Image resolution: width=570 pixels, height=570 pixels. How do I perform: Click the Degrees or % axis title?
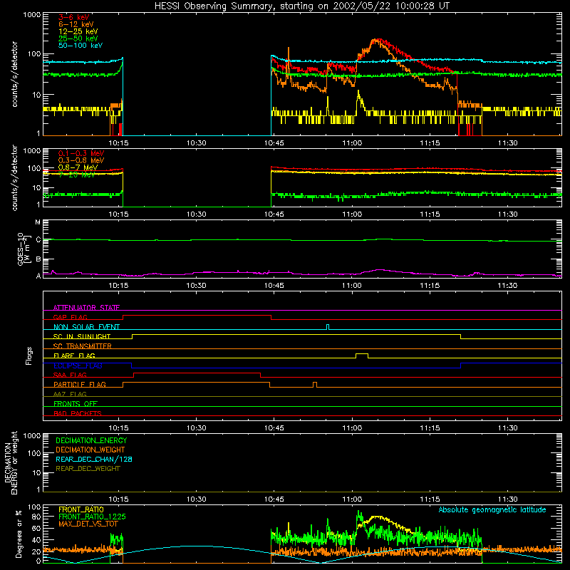coord(19,534)
